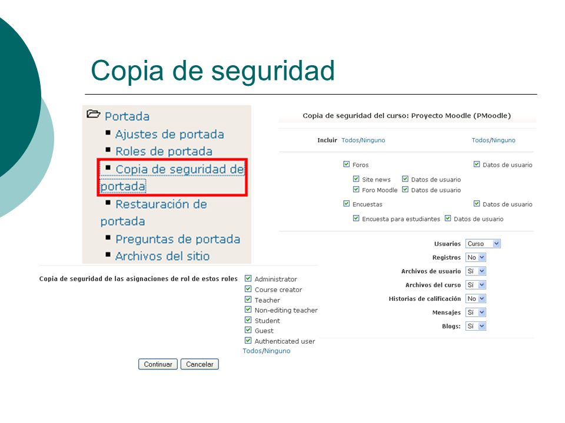
Task: Open the Historias de calificación dropdown
Action: (x=476, y=298)
